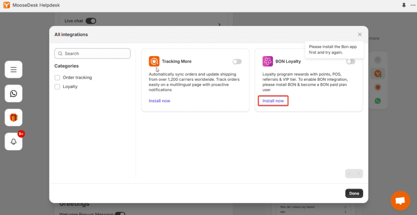
Task: Focus the integrations Search field
Action: (x=92, y=54)
